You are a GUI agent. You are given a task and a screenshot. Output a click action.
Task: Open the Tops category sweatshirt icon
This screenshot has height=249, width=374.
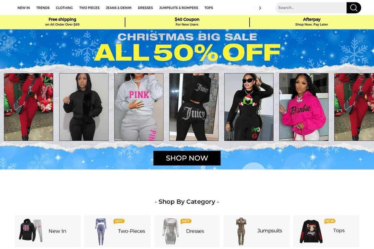[311, 231]
